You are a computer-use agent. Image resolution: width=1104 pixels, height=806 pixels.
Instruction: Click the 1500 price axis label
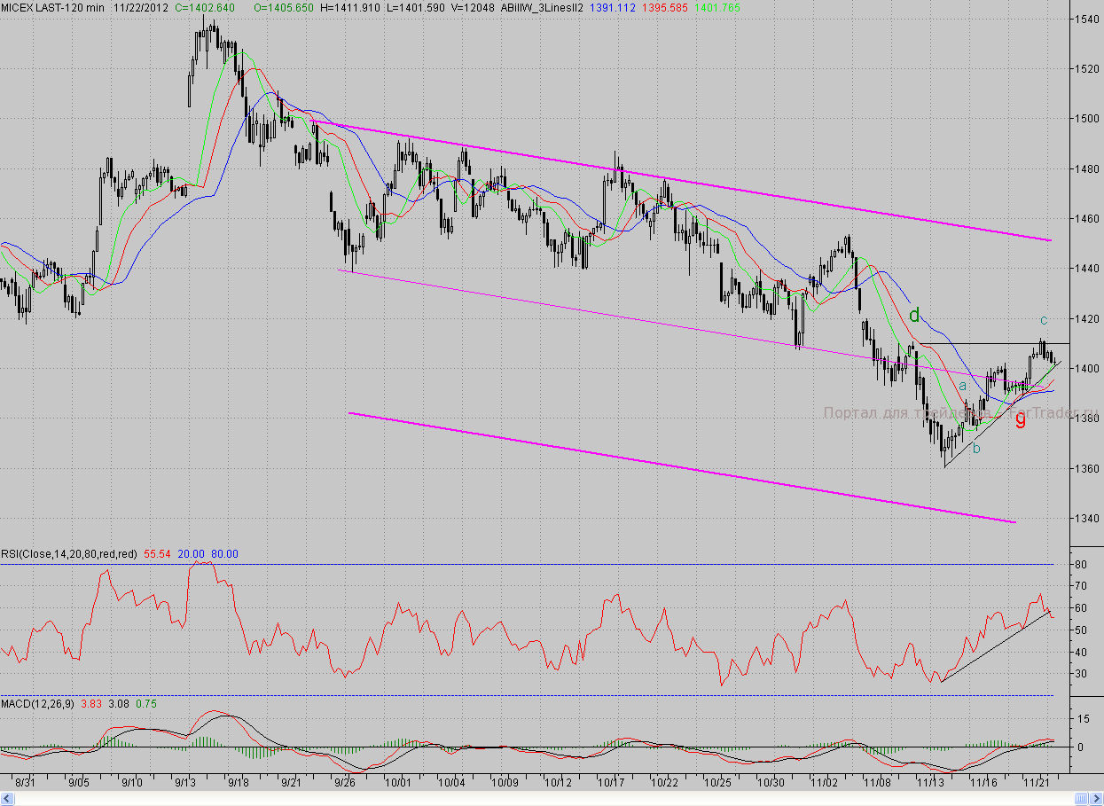click(x=1086, y=119)
